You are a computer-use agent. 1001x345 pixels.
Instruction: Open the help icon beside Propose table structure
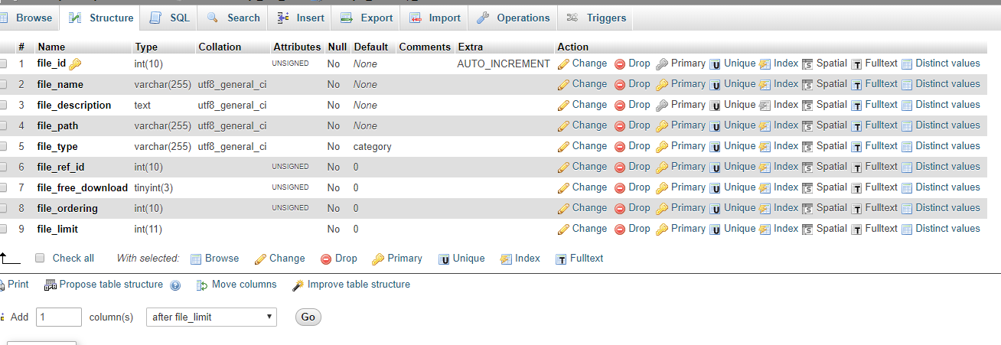[175, 285]
